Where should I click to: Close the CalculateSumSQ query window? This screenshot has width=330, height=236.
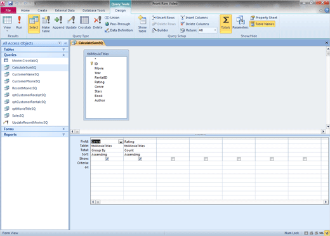point(327,43)
